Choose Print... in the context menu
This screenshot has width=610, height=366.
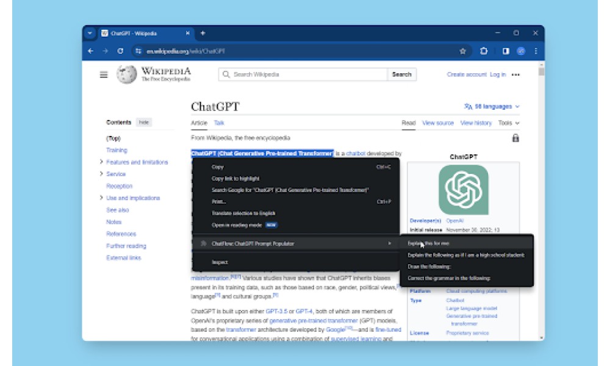click(x=296, y=201)
